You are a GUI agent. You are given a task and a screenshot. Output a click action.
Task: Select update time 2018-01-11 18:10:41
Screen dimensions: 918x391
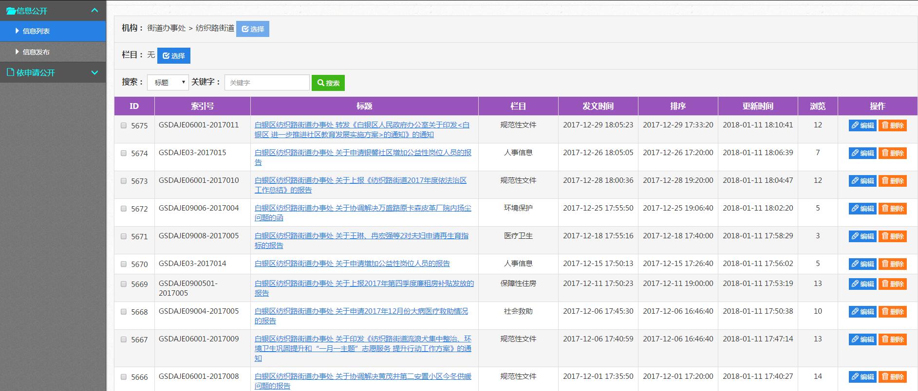tap(758, 125)
